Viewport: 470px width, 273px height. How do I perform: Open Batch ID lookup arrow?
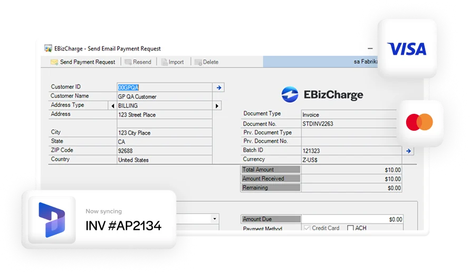408,151
